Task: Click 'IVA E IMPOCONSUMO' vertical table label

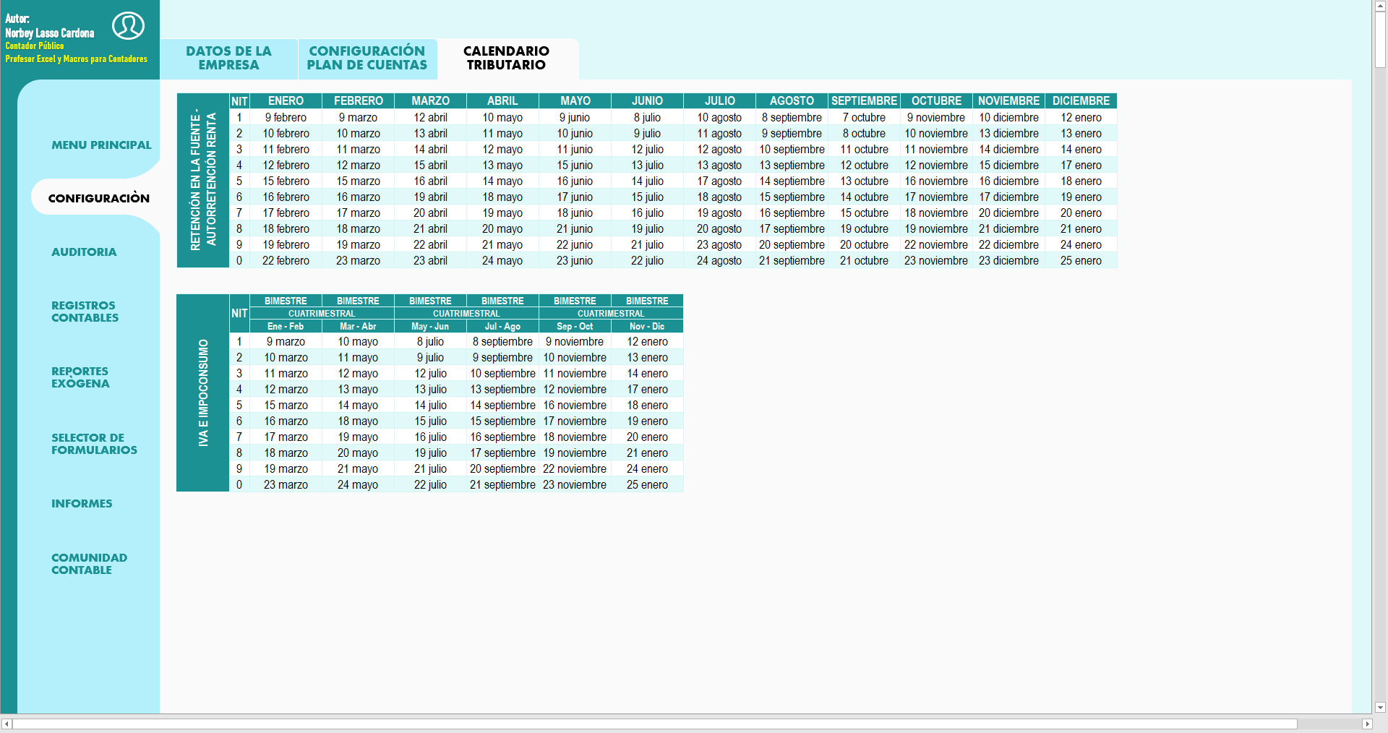Action: tap(203, 393)
